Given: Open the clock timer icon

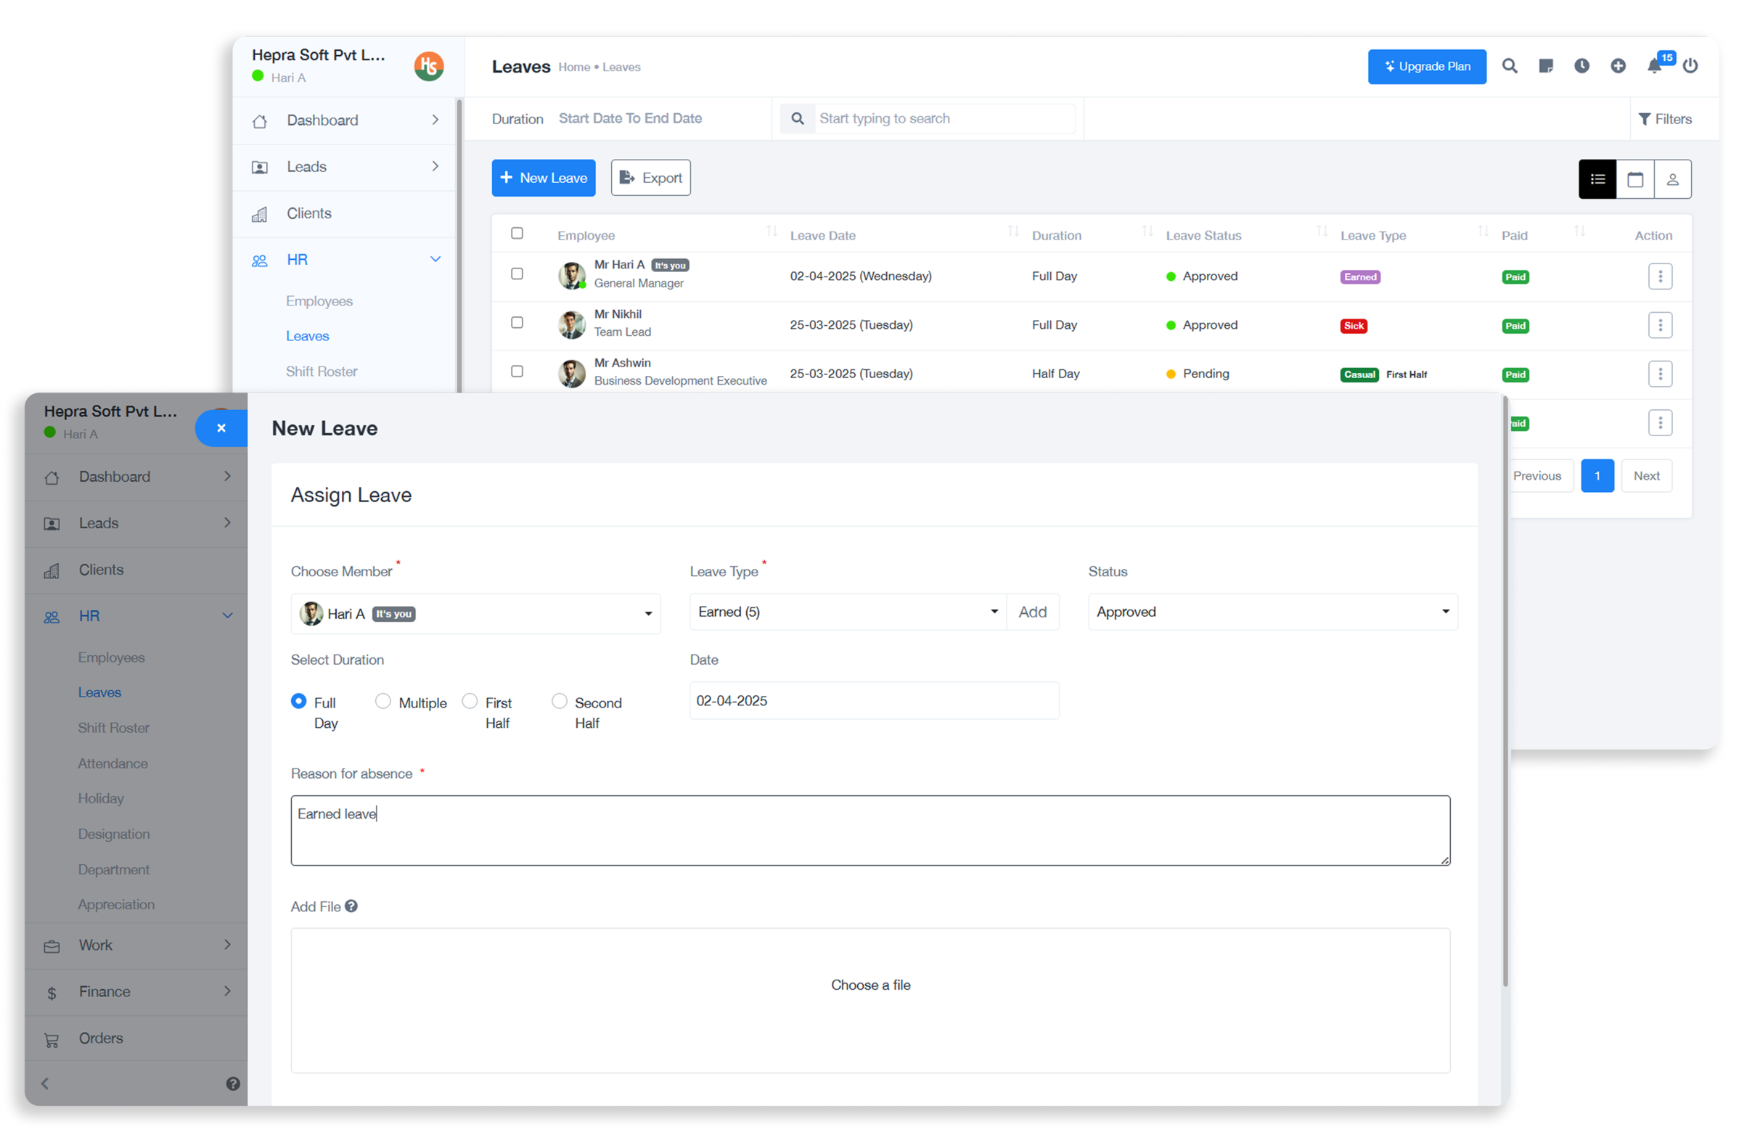Looking at the screenshot, I should pyautogui.click(x=1582, y=67).
